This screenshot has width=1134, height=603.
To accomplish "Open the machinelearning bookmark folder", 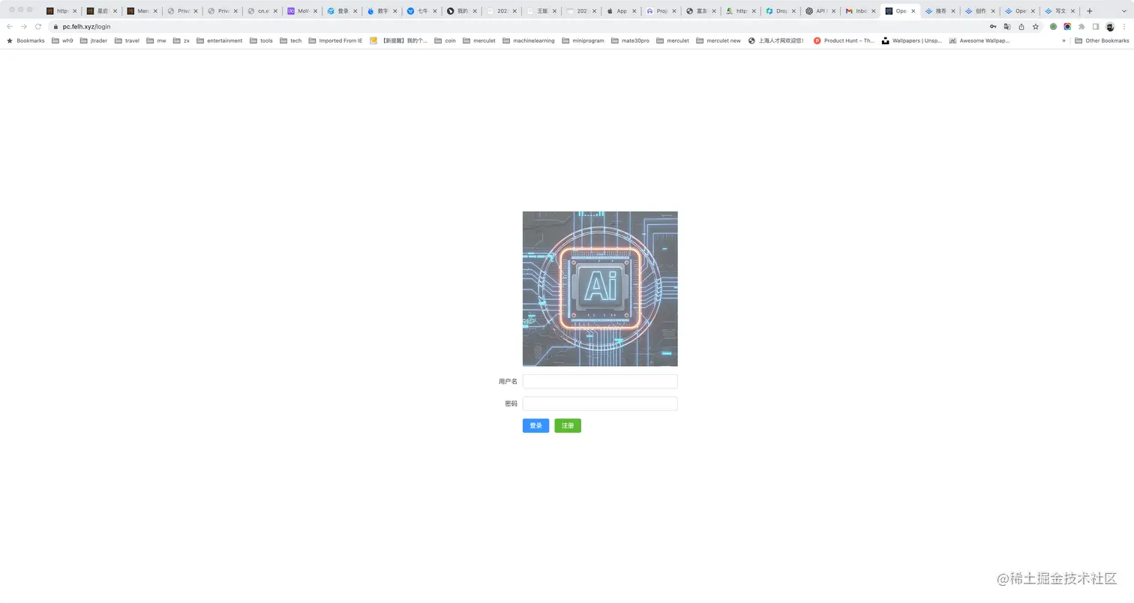I will click(x=528, y=40).
